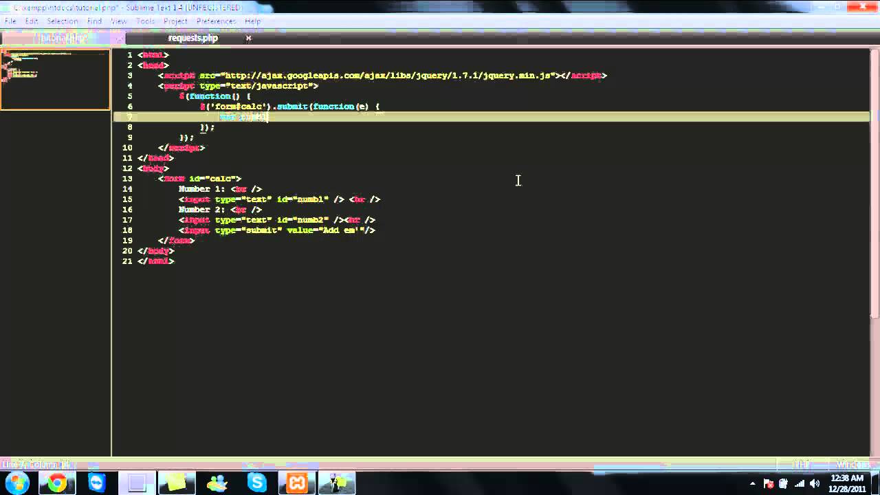Open the Windows Start menu
The width and height of the screenshot is (880, 495).
16,483
